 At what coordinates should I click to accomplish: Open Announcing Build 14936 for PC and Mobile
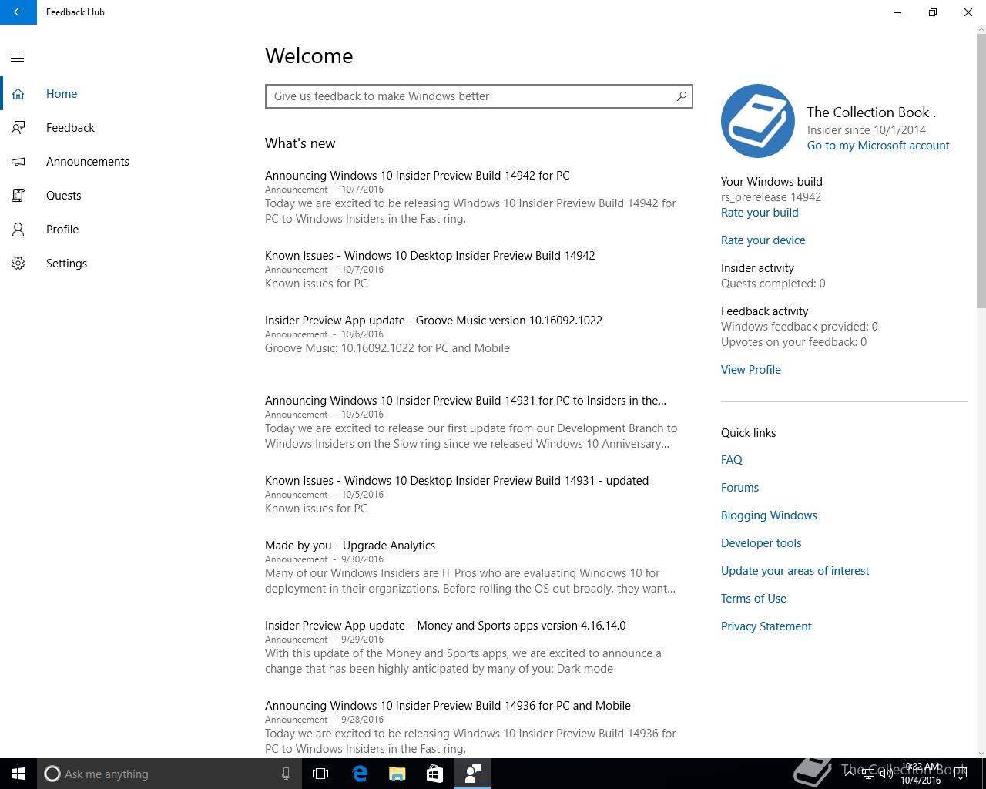tap(448, 706)
